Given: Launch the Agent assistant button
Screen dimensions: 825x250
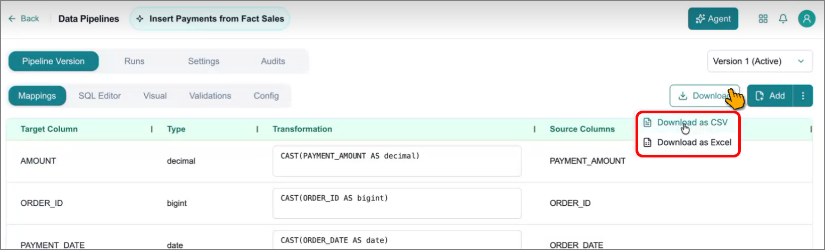Looking at the screenshot, I should (x=713, y=19).
